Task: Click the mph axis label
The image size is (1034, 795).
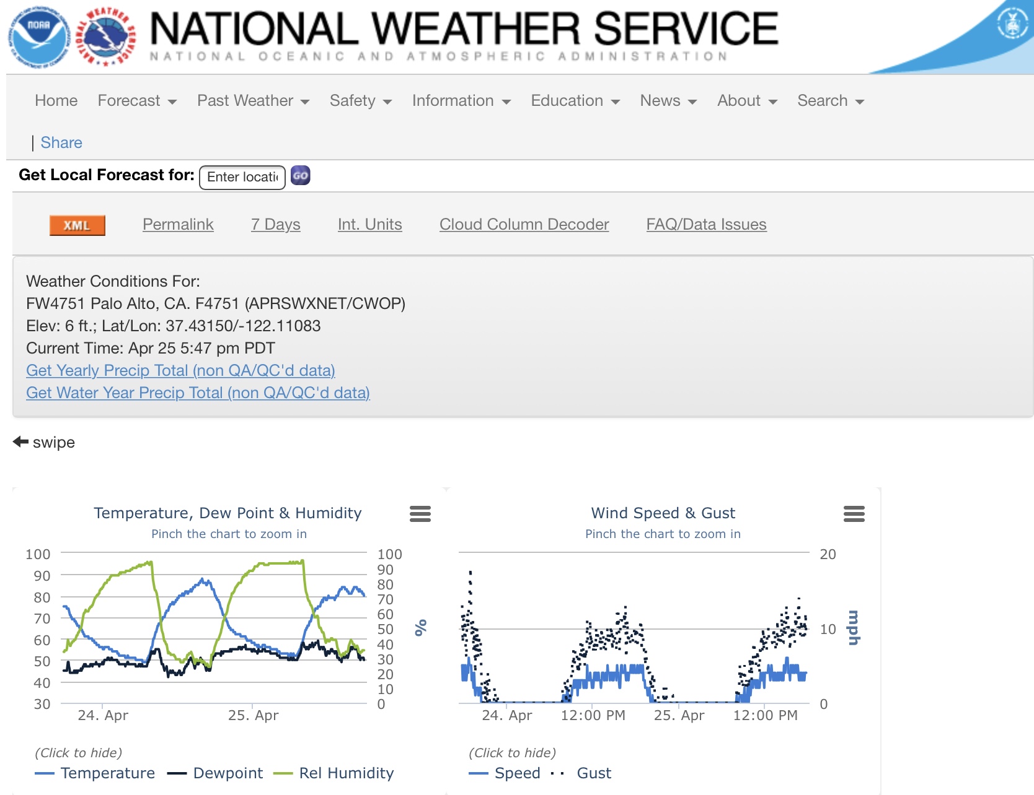Action: [x=854, y=628]
